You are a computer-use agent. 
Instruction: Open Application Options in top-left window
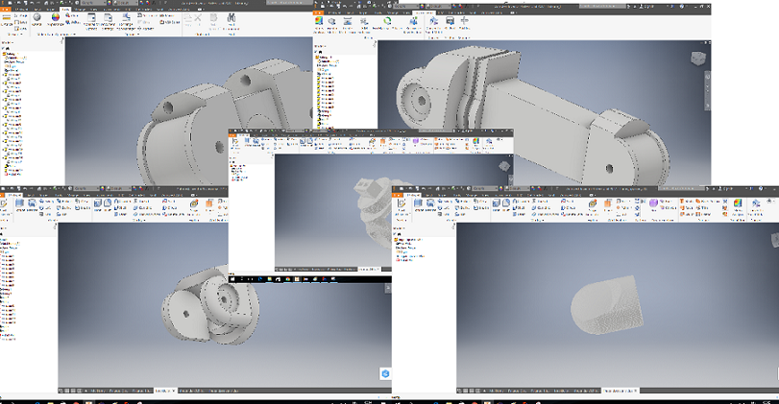pos(91,21)
